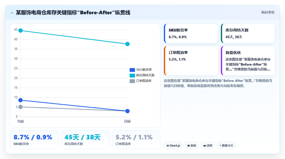Open the 订单取消率 info card

(191, 61)
